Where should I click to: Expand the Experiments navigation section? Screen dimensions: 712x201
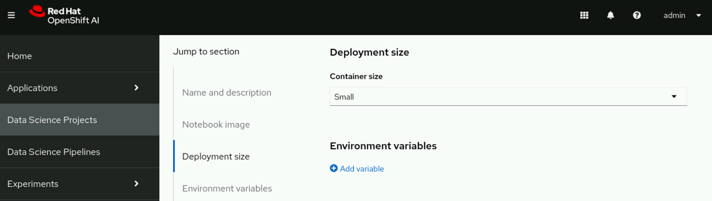click(x=79, y=184)
